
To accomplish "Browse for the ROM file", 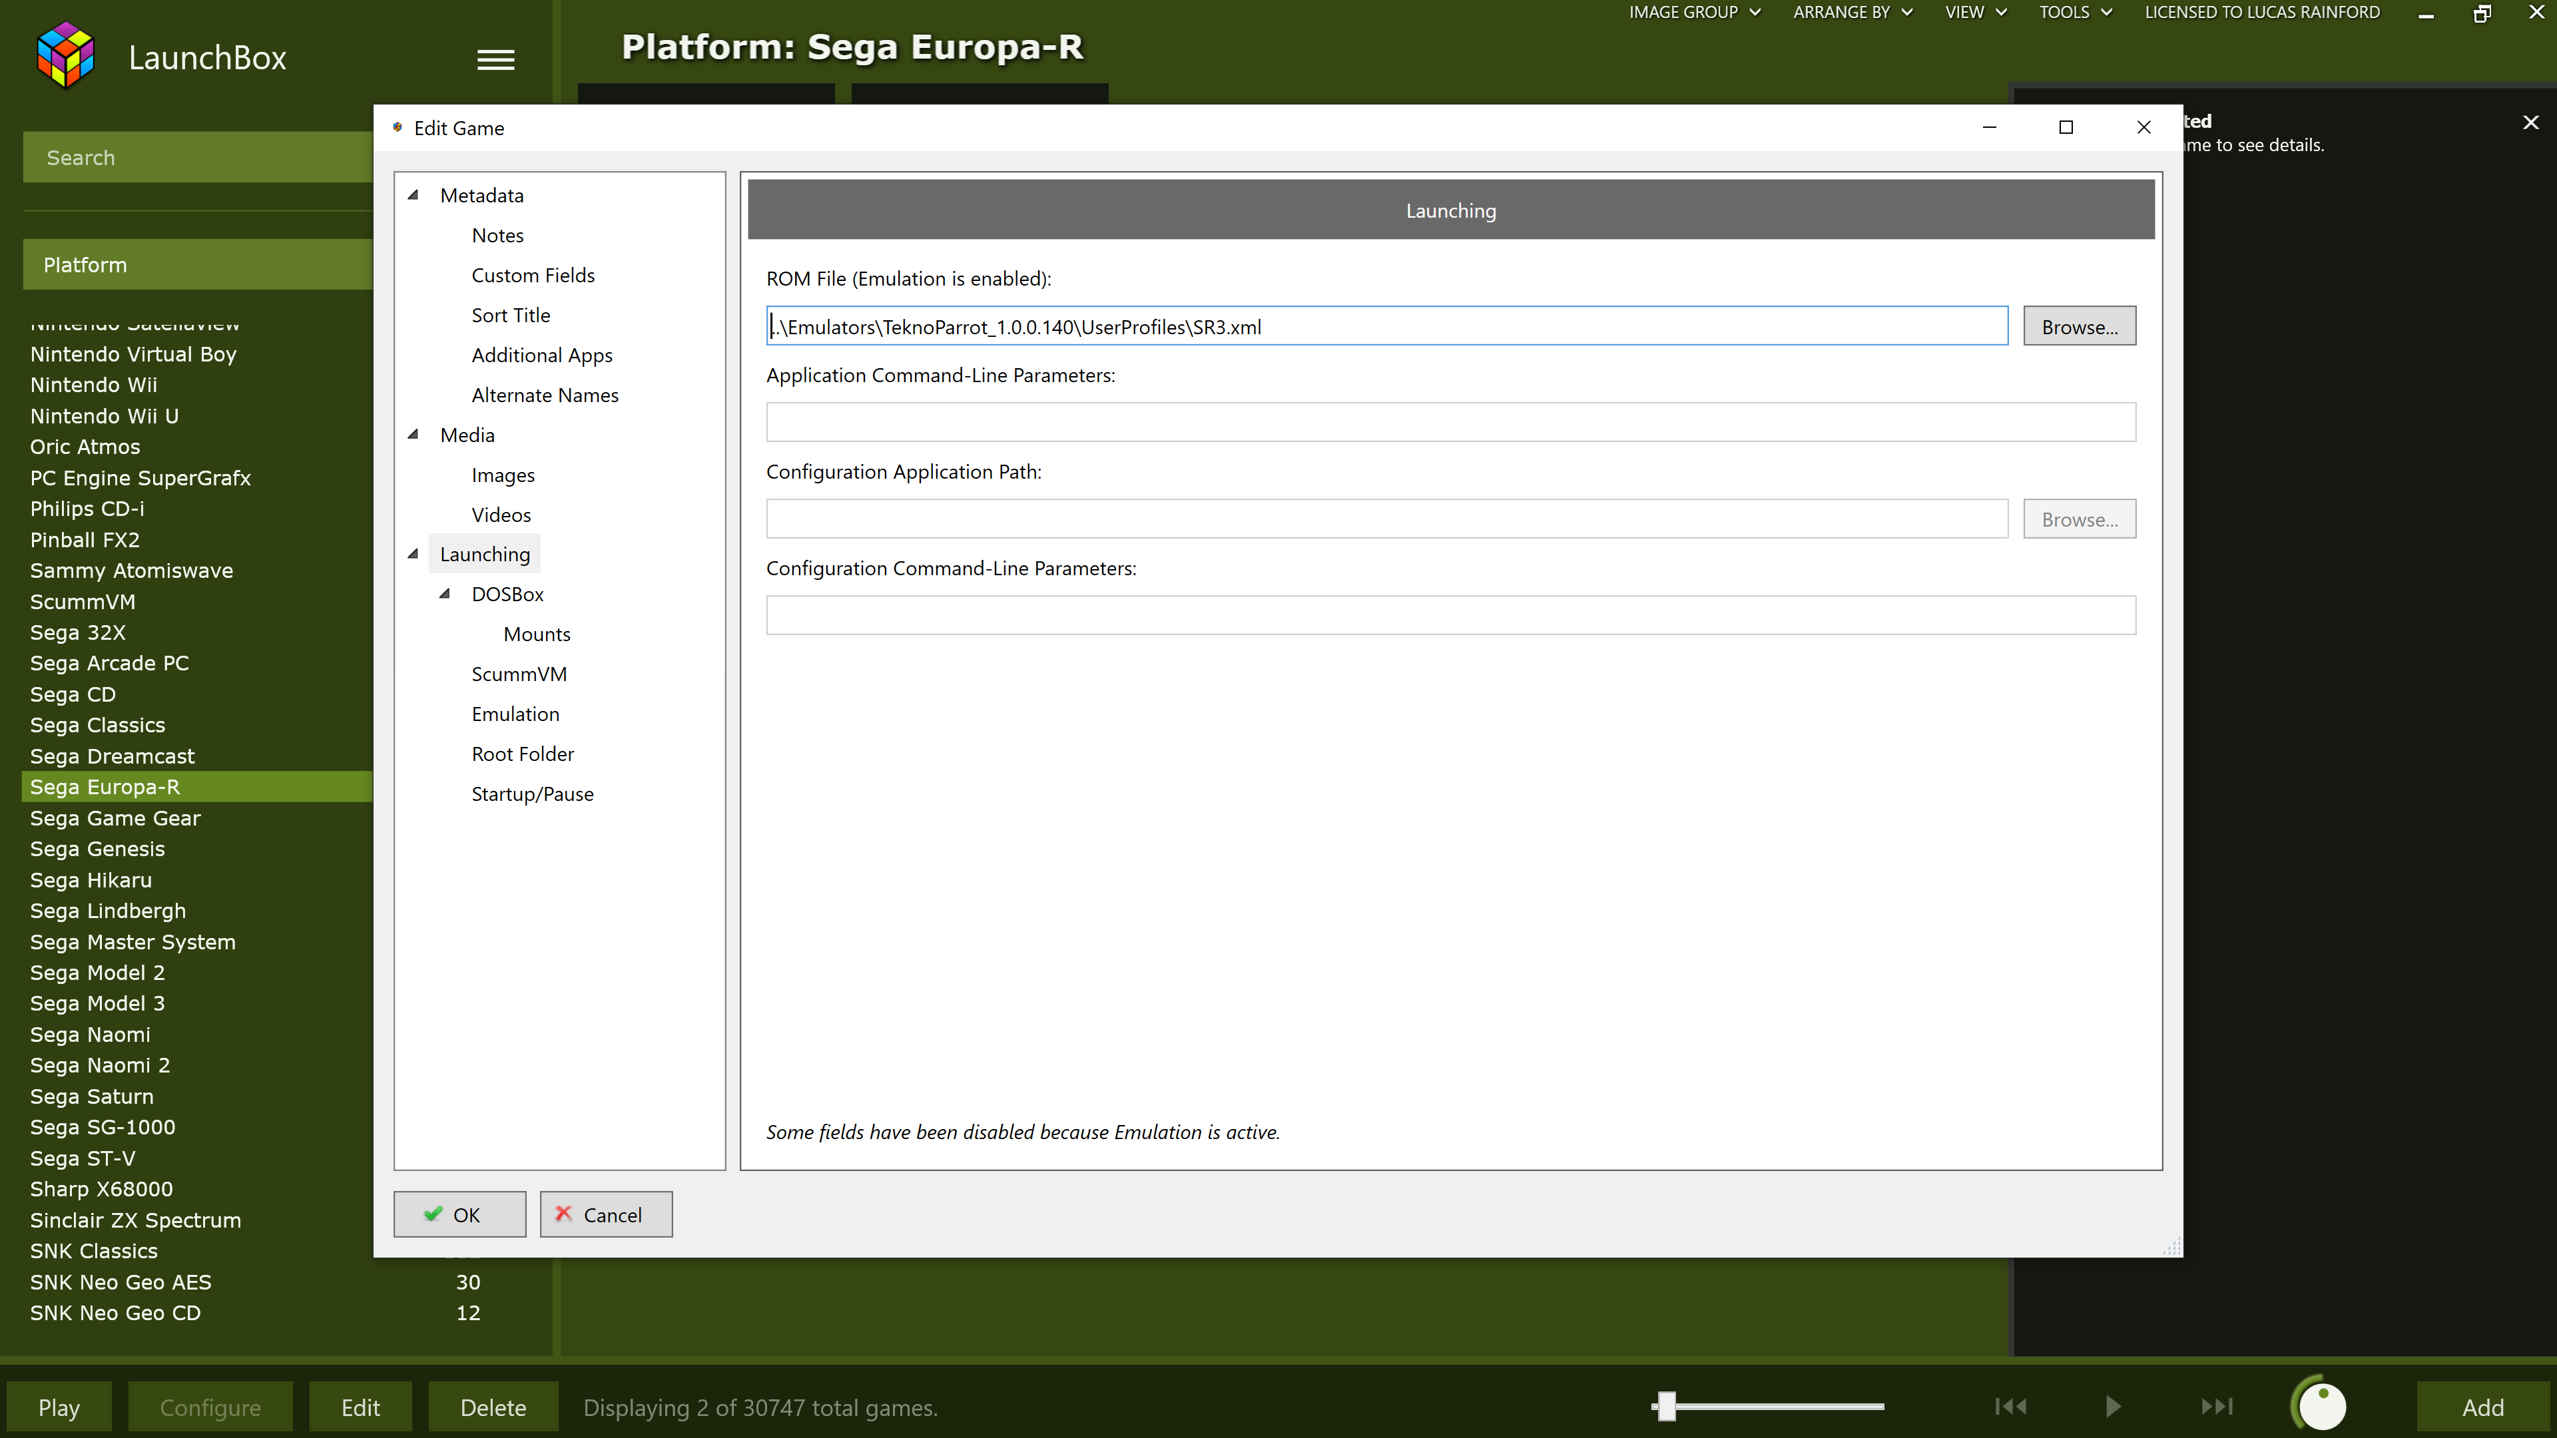I will 2080,326.
